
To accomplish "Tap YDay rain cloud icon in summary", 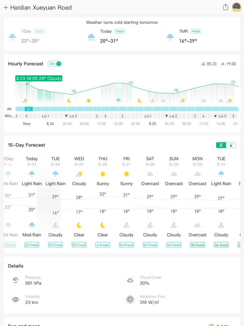I will (x=13, y=37).
